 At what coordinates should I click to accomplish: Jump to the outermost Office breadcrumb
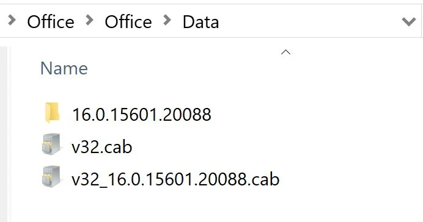click(51, 22)
